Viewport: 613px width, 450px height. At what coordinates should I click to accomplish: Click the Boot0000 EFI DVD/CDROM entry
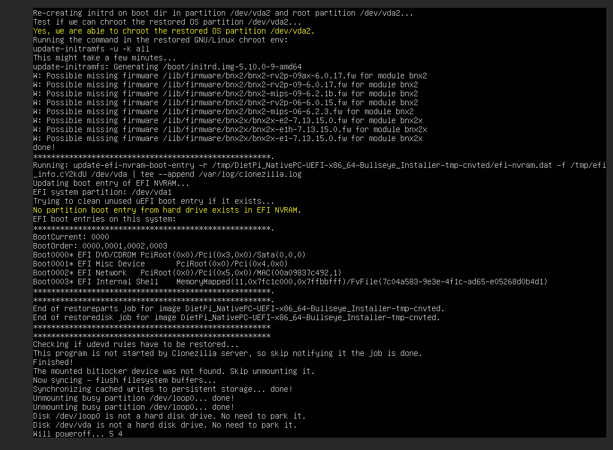click(169, 255)
